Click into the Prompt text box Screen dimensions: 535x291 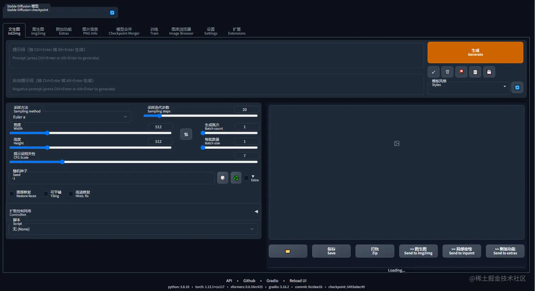[x=217, y=55]
